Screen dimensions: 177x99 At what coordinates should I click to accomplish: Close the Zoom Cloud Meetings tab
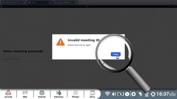(x=24, y=3)
